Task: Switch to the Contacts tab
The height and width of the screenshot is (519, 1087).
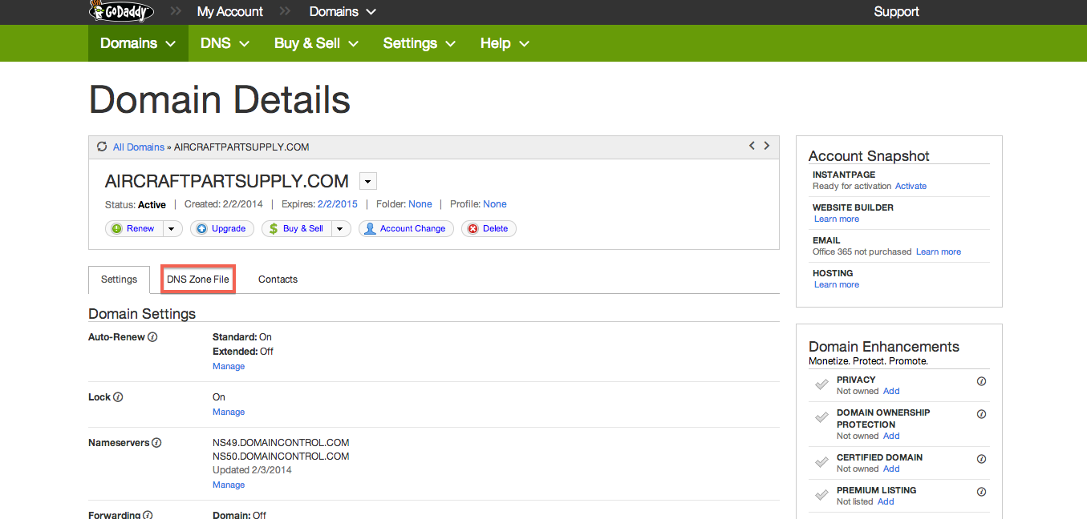Action: [278, 280]
